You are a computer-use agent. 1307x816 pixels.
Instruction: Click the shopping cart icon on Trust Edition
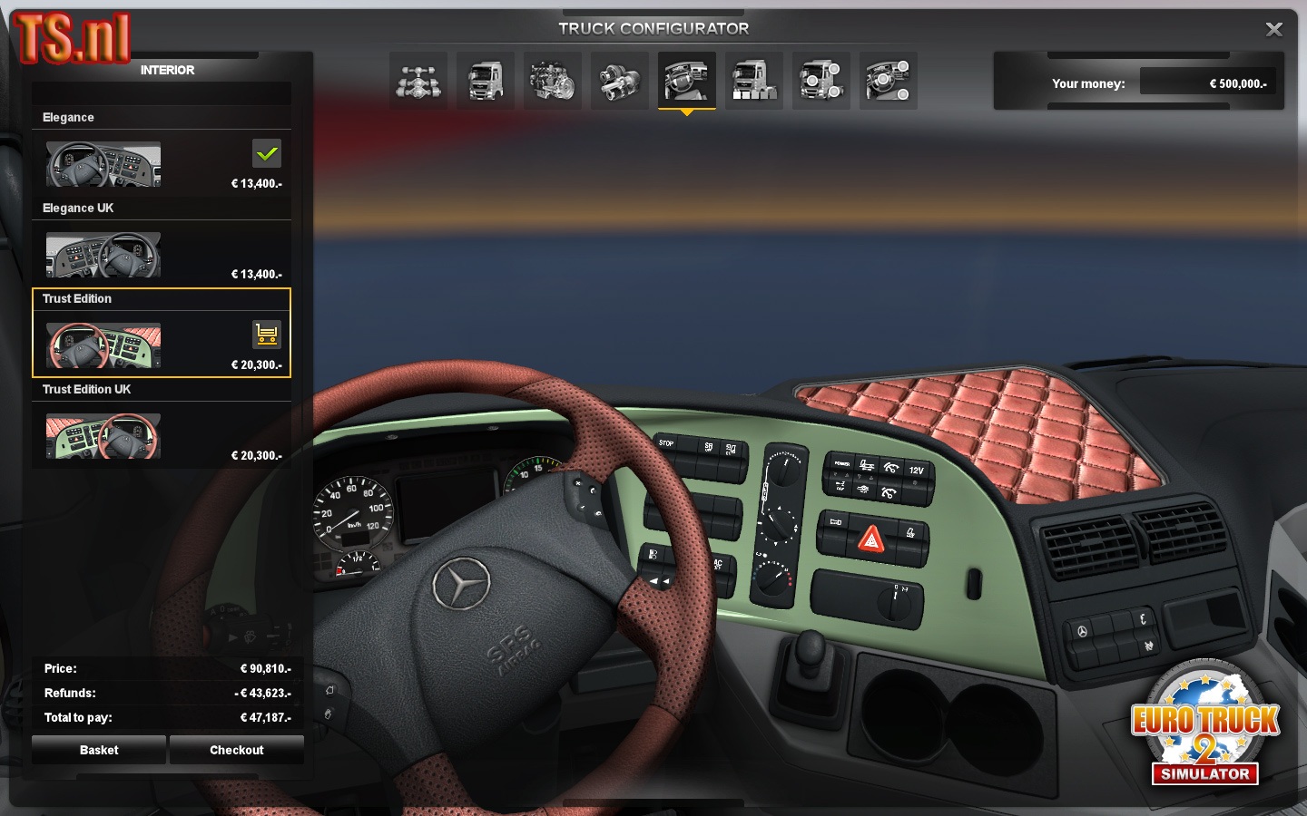click(267, 335)
